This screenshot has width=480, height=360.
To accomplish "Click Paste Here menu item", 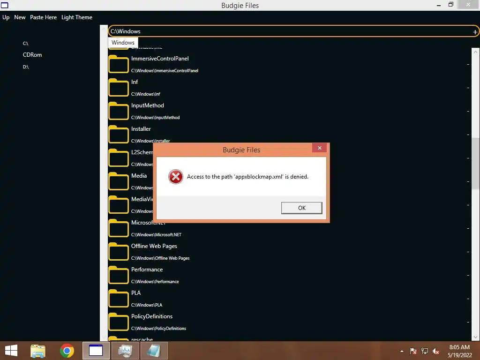I will [43, 17].
